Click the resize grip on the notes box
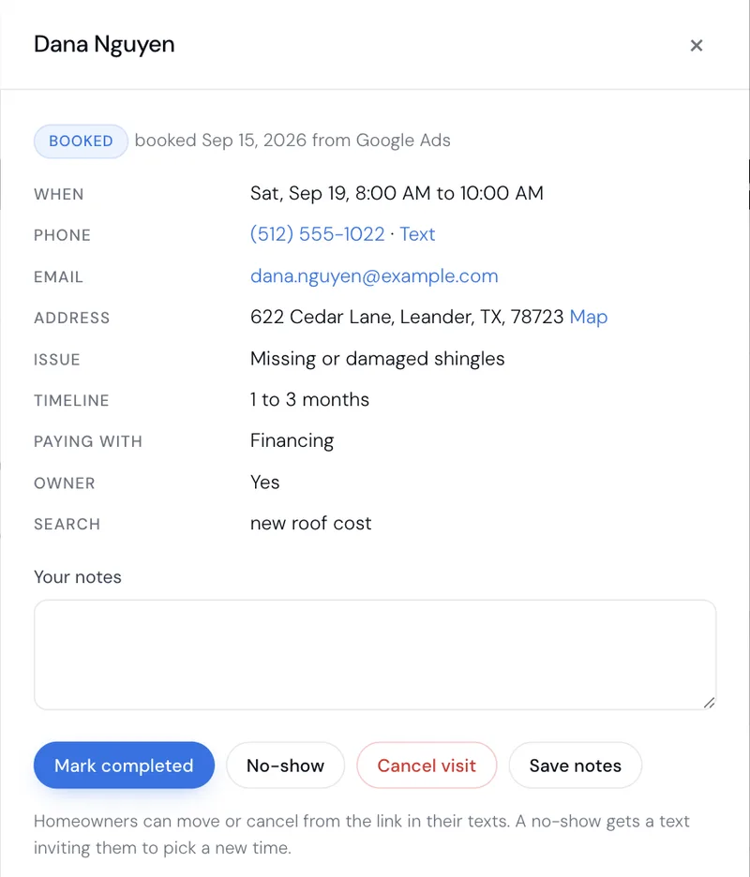The width and height of the screenshot is (750, 877). click(709, 703)
